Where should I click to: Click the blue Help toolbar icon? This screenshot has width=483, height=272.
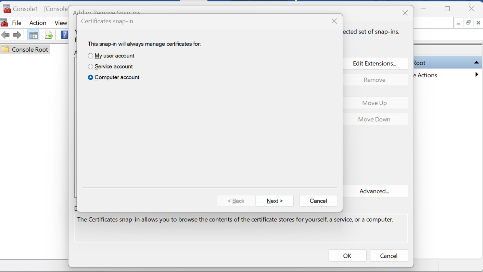tap(64, 35)
